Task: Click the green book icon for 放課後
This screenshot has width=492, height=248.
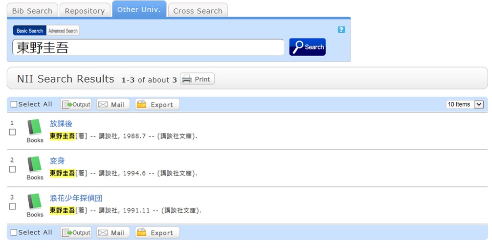Action: [x=35, y=128]
